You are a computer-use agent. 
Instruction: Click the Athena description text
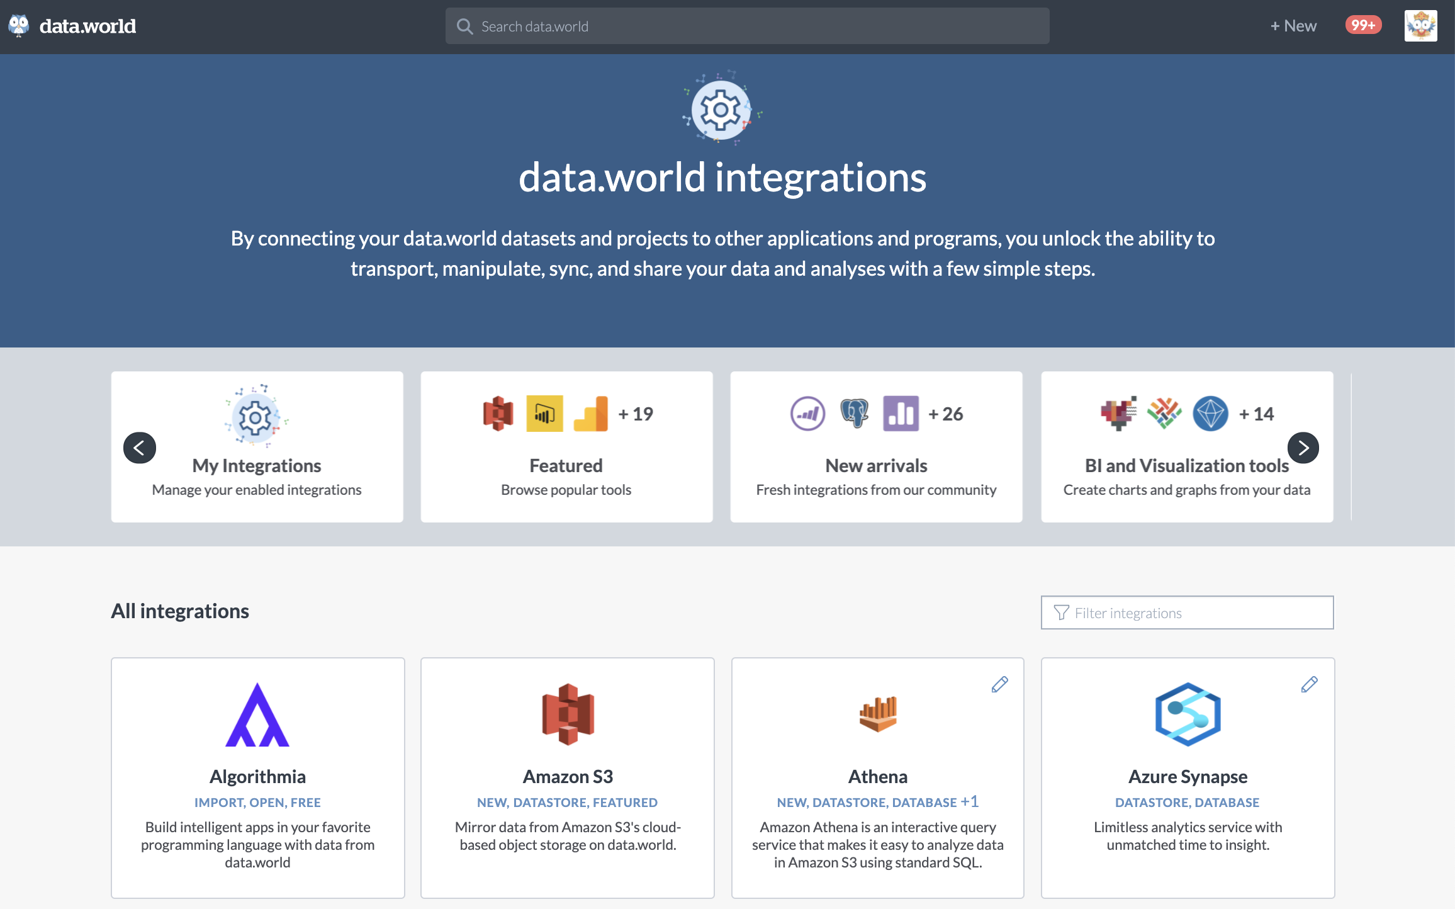tap(878, 845)
